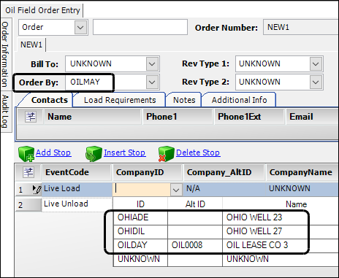
Task: Select OILDAY company from the list
Action: coord(210,245)
